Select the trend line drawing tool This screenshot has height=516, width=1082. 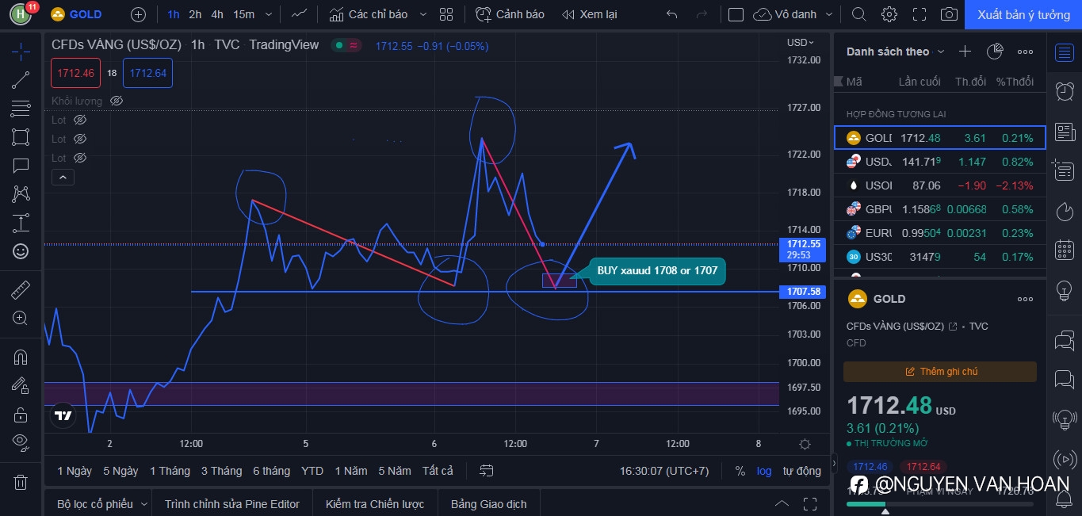[21, 80]
